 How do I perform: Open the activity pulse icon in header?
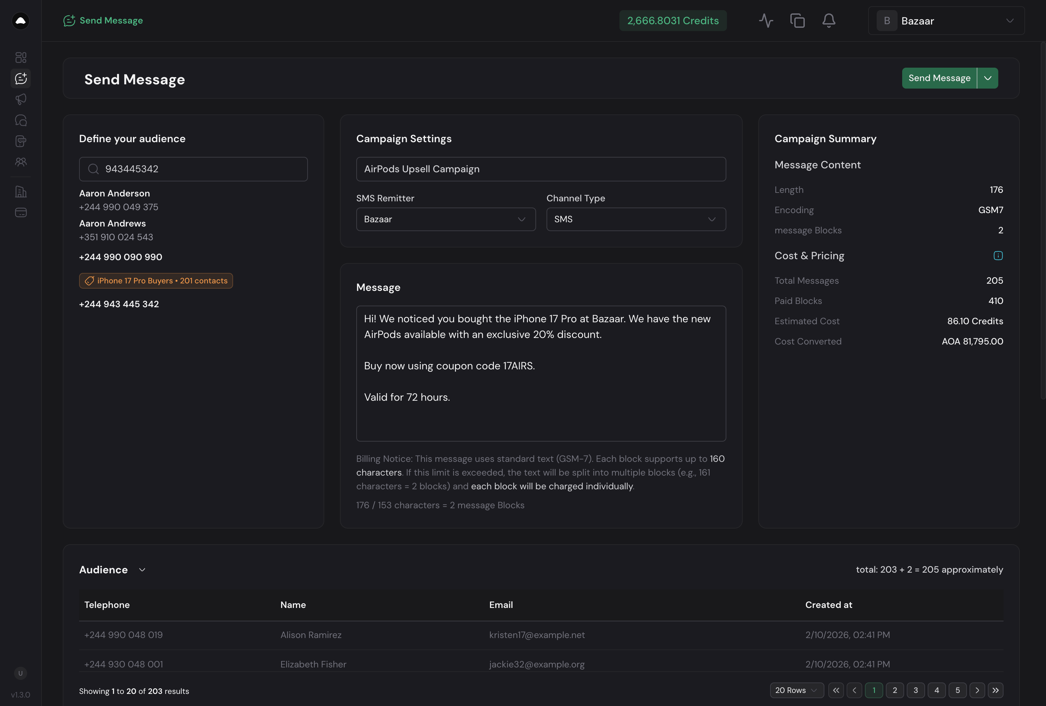[x=766, y=21]
